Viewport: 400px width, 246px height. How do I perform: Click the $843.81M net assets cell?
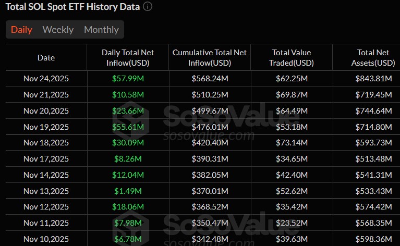click(374, 79)
